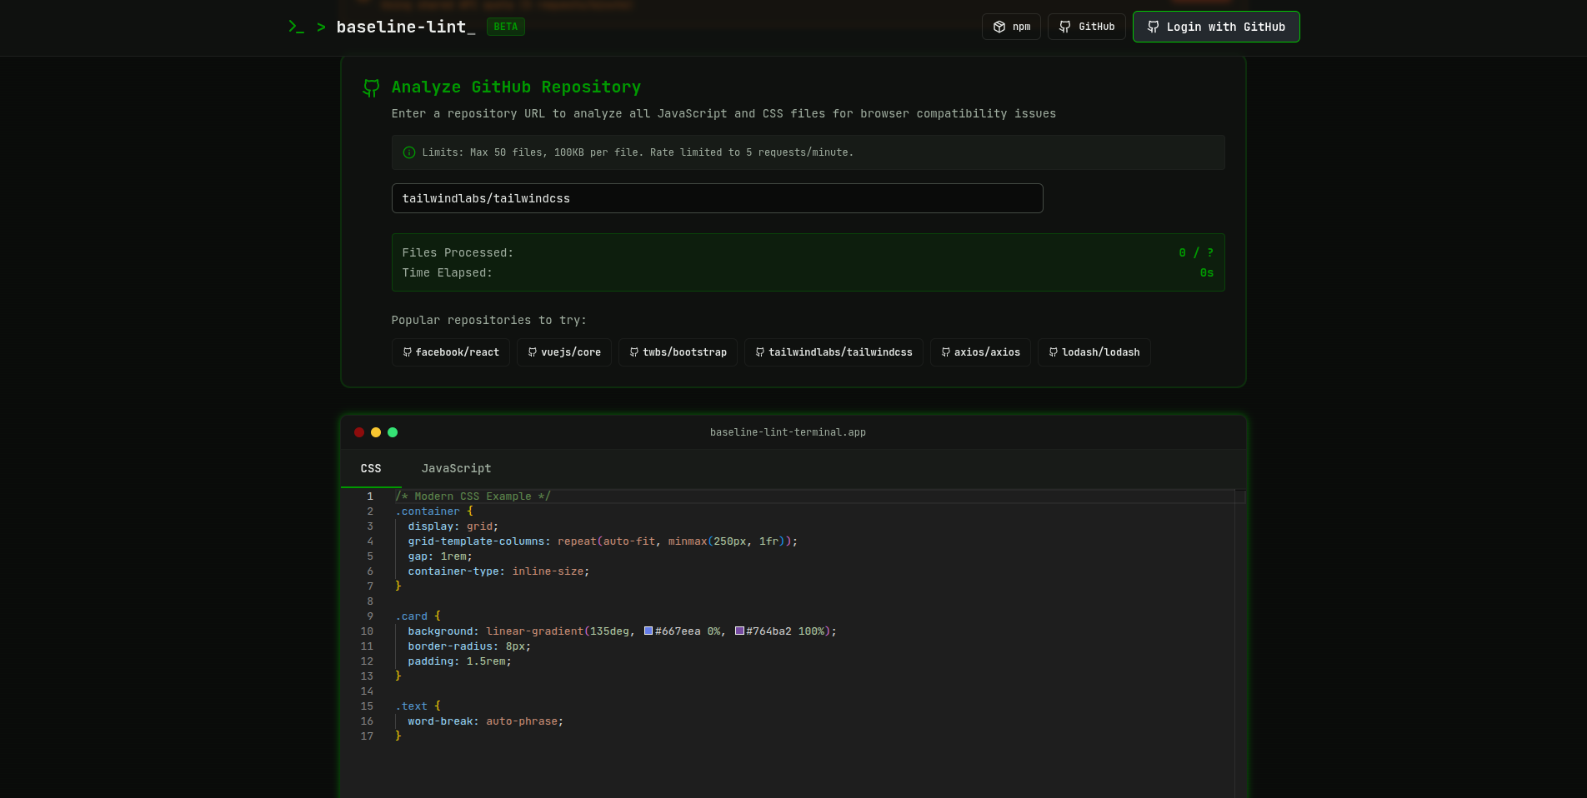Screen dimensions: 1587x798
Task: Click the word-break: auto-phrase line
Action: tap(486, 721)
